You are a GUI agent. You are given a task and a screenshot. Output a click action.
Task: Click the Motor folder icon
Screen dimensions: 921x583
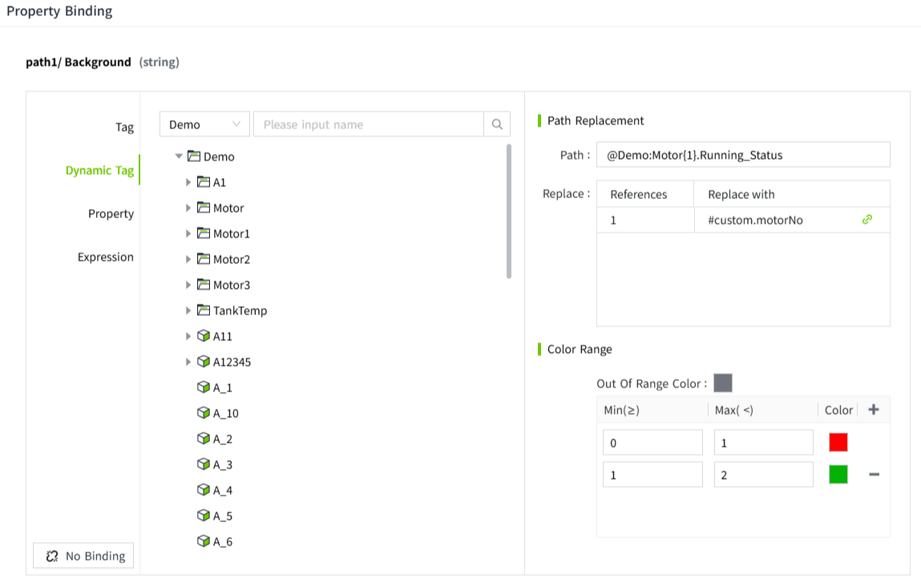click(204, 208)
